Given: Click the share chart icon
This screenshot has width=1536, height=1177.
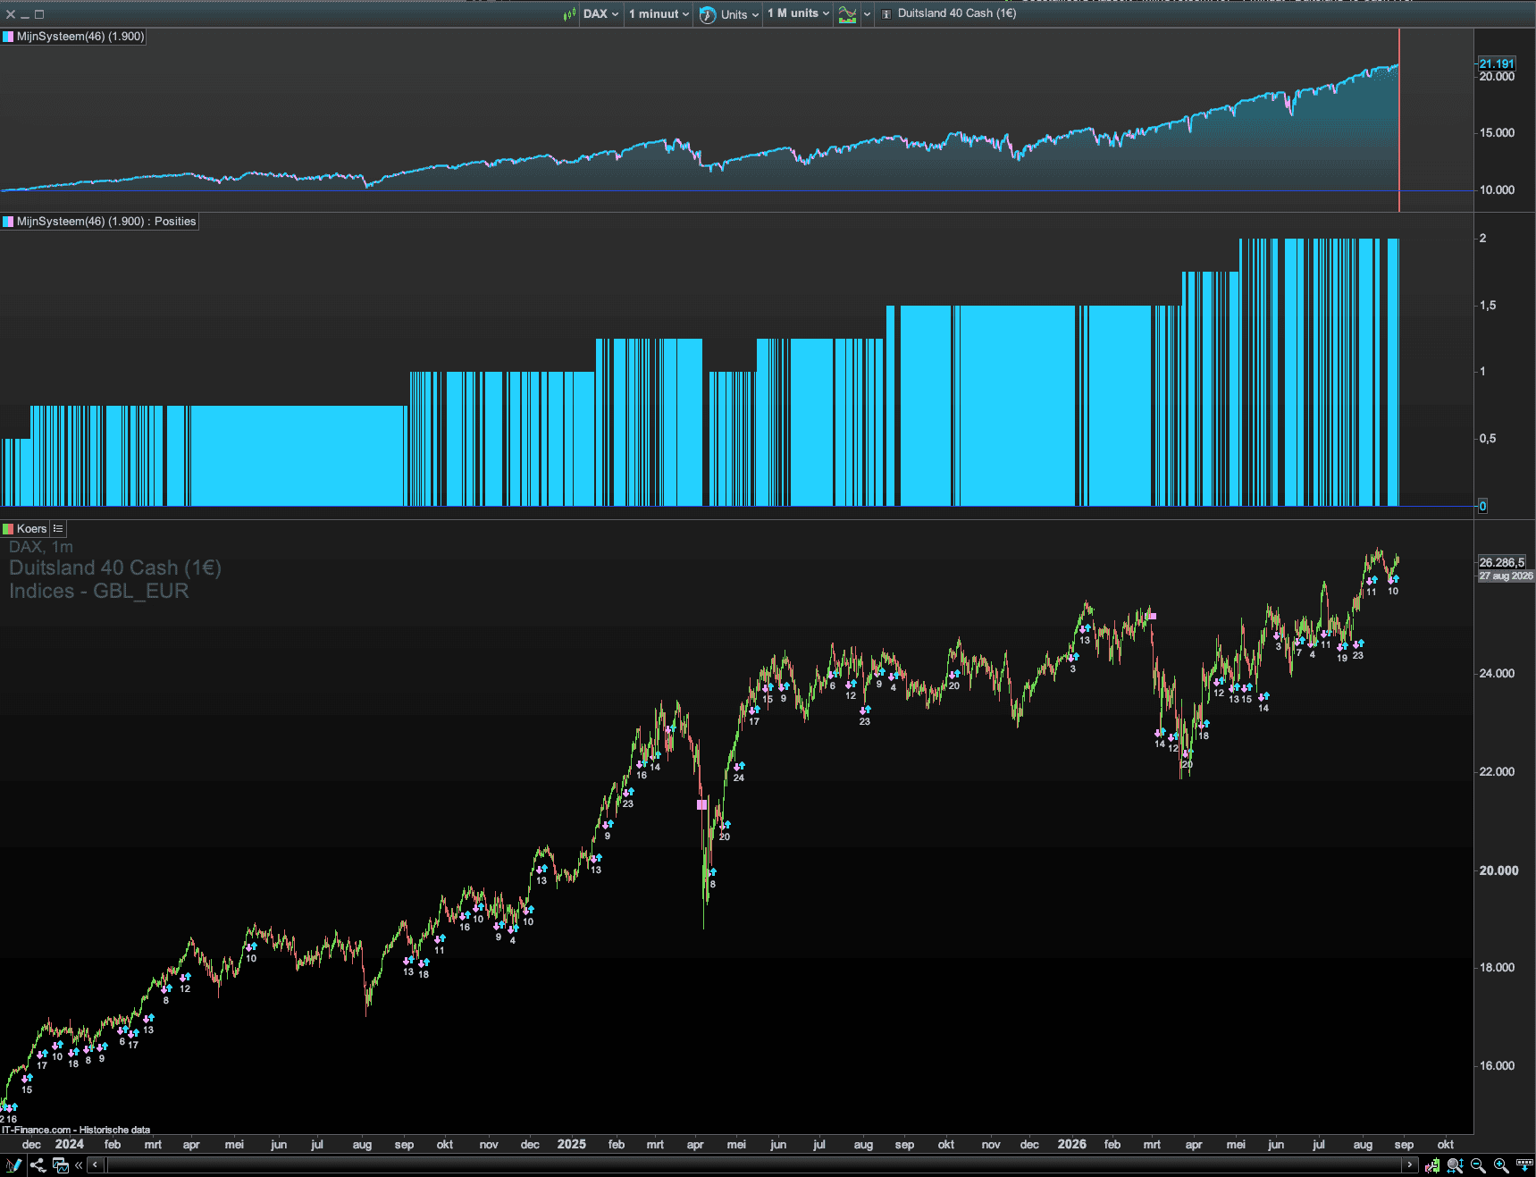Looking at the screenshot, I should tap(38, 1165).
